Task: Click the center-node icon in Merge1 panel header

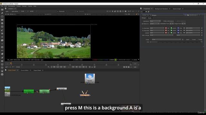Action: tap(144, 15)
